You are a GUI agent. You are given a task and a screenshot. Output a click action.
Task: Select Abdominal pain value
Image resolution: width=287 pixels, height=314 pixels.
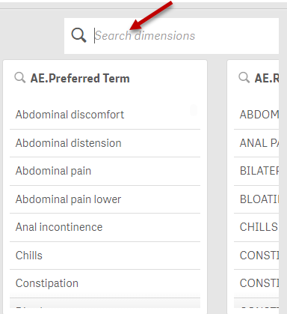[x=105, y=172]
